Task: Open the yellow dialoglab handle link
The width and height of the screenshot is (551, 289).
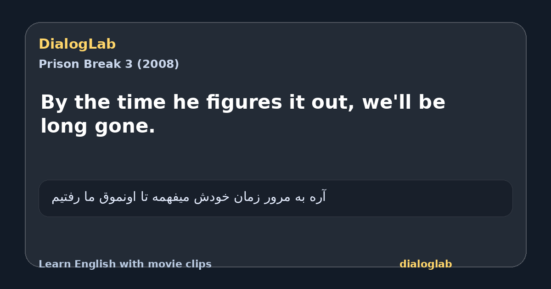Action: point(426,264)
